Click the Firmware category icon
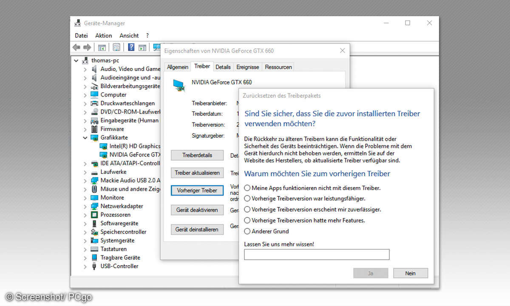510x306 pixels. (94, 129)
